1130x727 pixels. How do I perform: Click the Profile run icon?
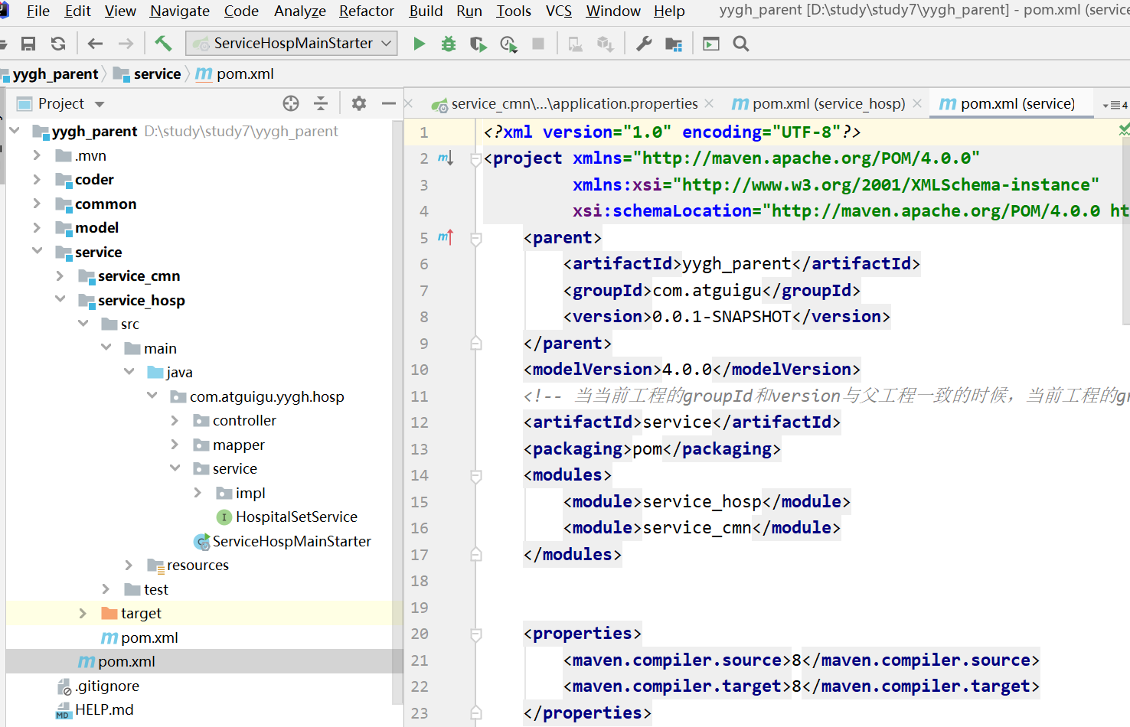(508, 44)
